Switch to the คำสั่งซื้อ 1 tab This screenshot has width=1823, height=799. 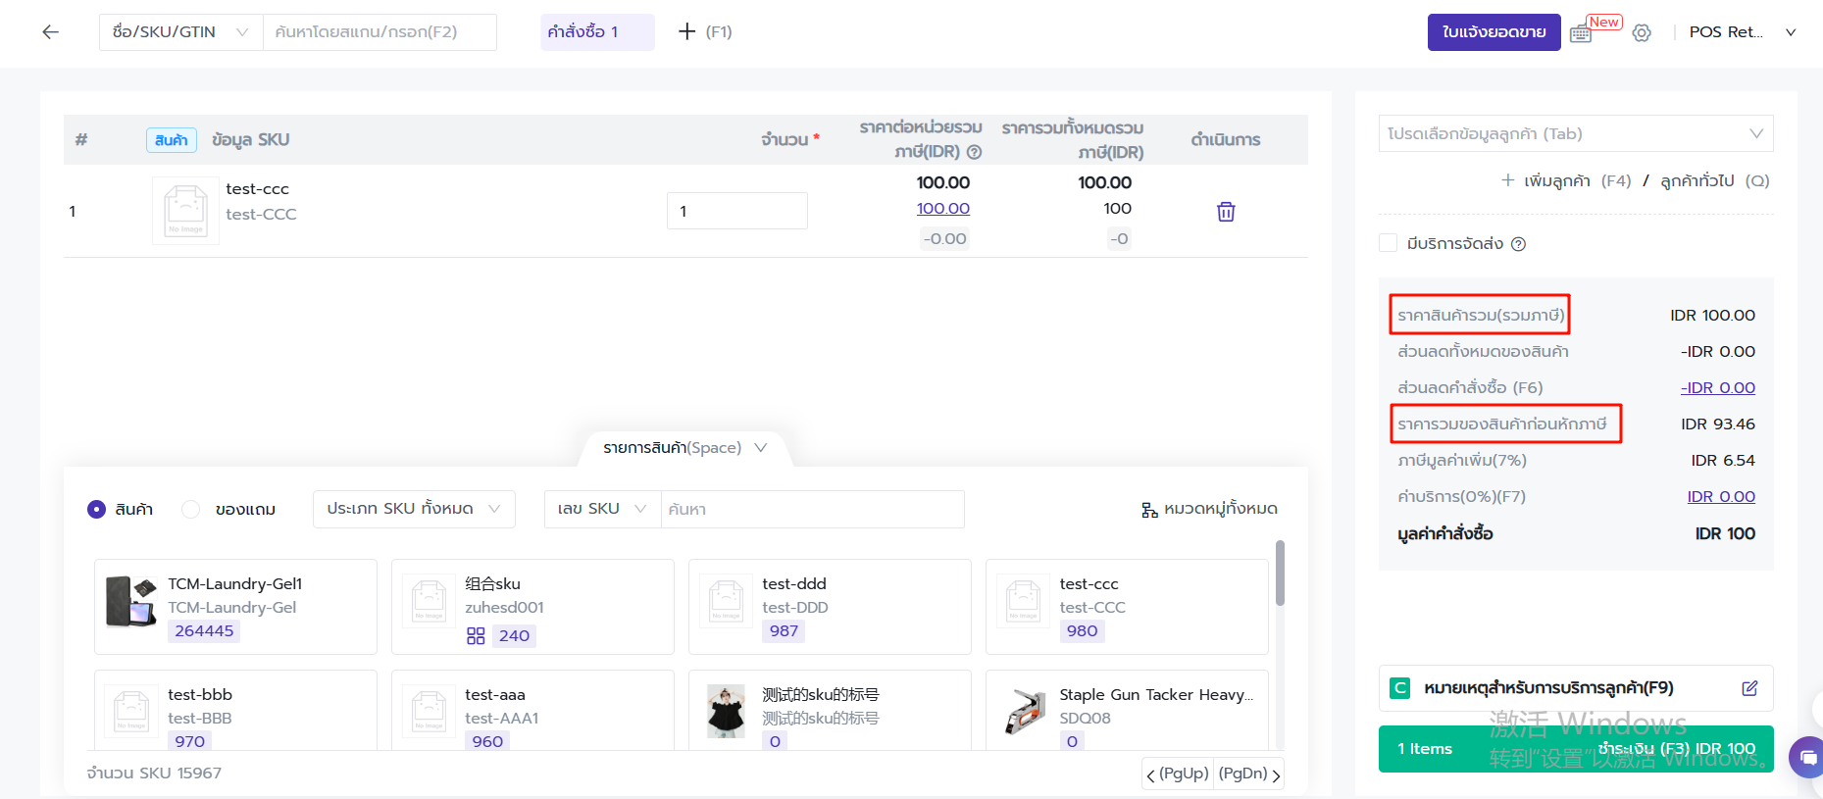point(583,32)
